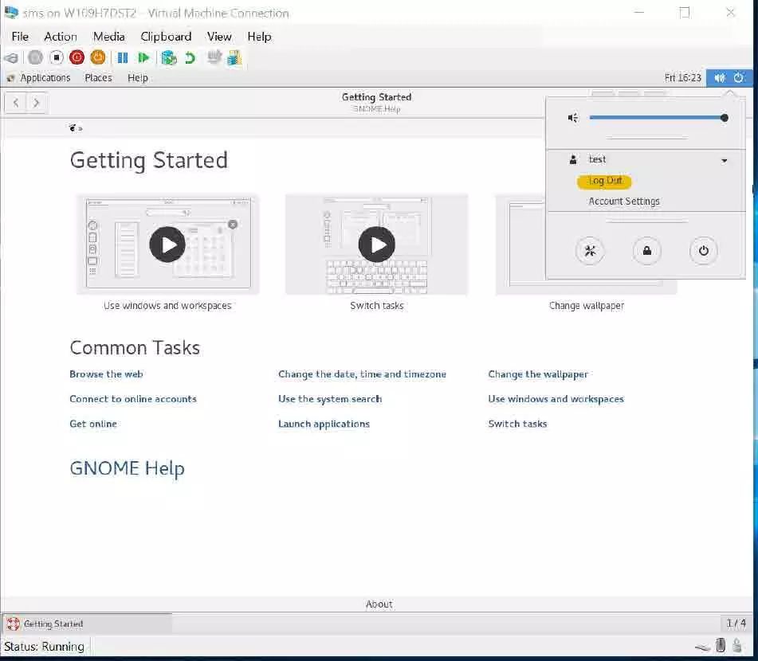This screenshot has height=661, width=758.
Task: Open Connect to online accounts link
Action: (x=133, y=399)
